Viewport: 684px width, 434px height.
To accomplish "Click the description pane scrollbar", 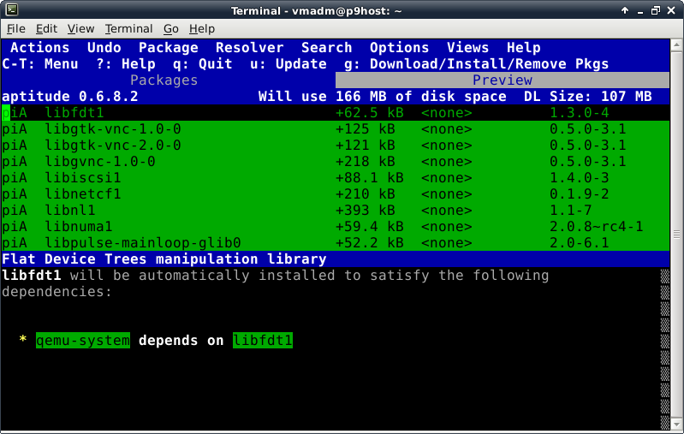I will click(x=664, y=351).
